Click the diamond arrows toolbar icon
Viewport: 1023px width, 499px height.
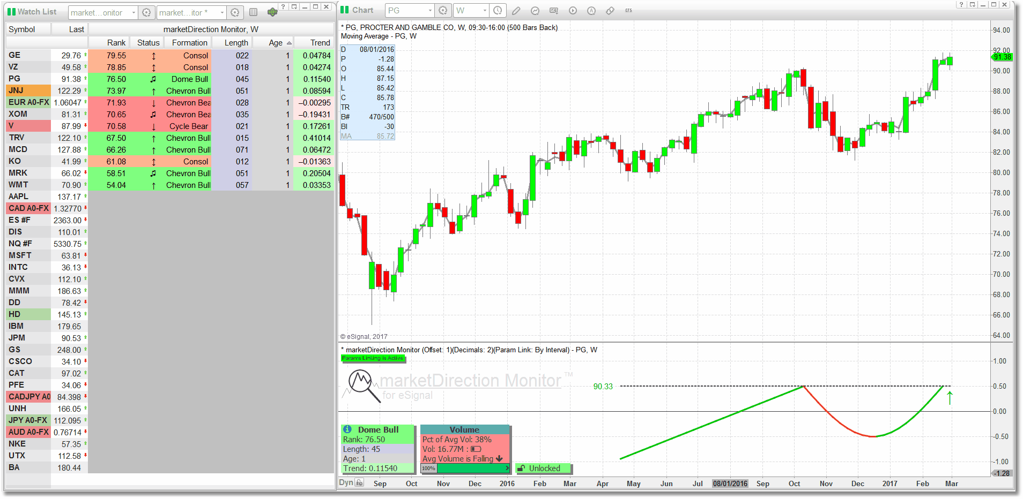tap(610, 11)
